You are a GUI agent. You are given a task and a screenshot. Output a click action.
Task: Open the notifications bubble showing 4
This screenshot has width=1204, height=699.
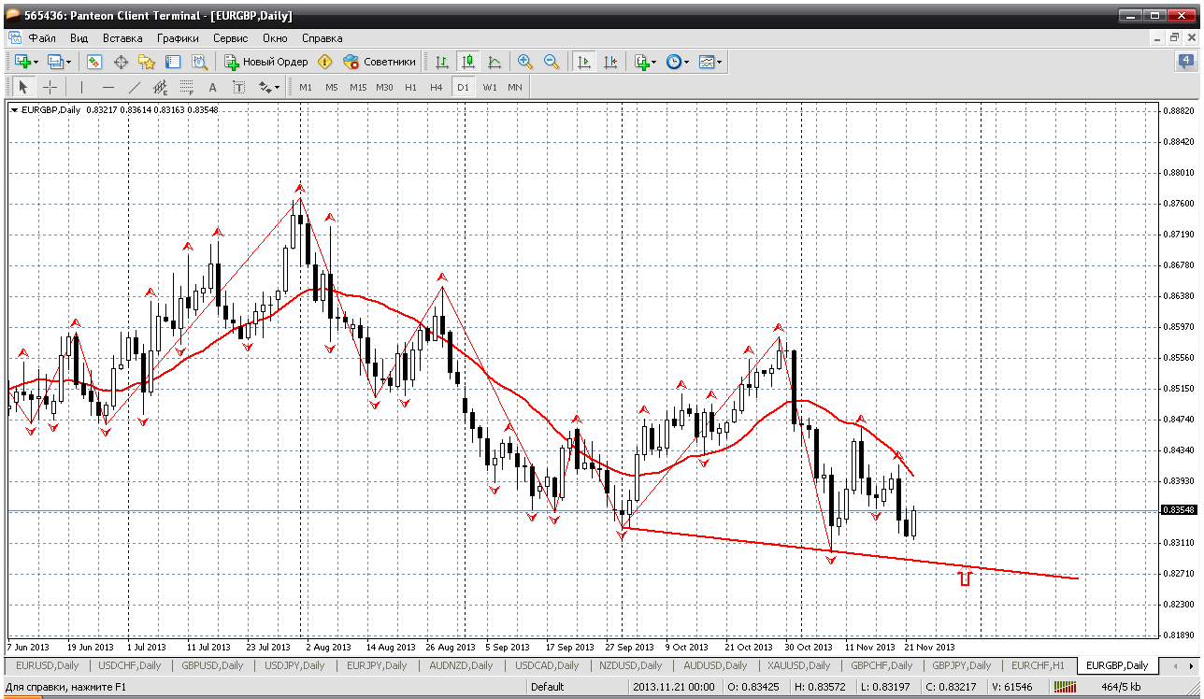coord(1185,62)
